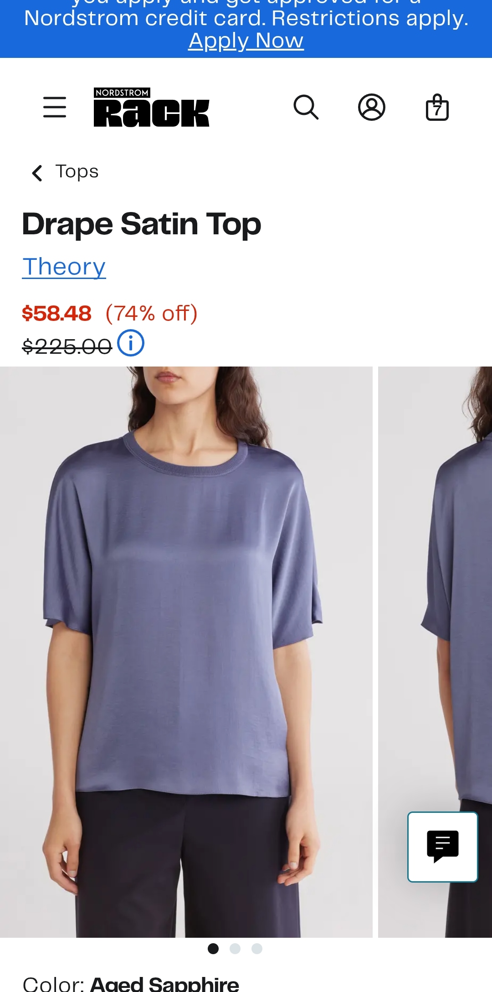Open the search magnifier icon
Screen dimensions: 492x992
(306, 107)
